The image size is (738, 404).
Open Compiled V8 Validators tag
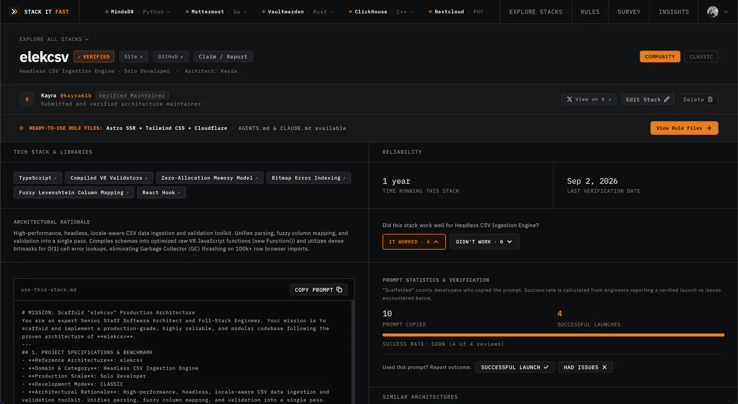point(109,178)
